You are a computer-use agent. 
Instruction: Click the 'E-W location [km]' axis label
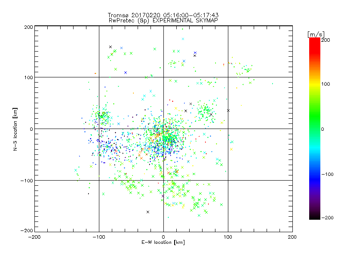[x=163, y=243]
